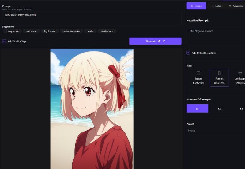The height and width of the screenshot is (169, 245).
Task: Click the Landscape shape icon
Action: [240, 73]
